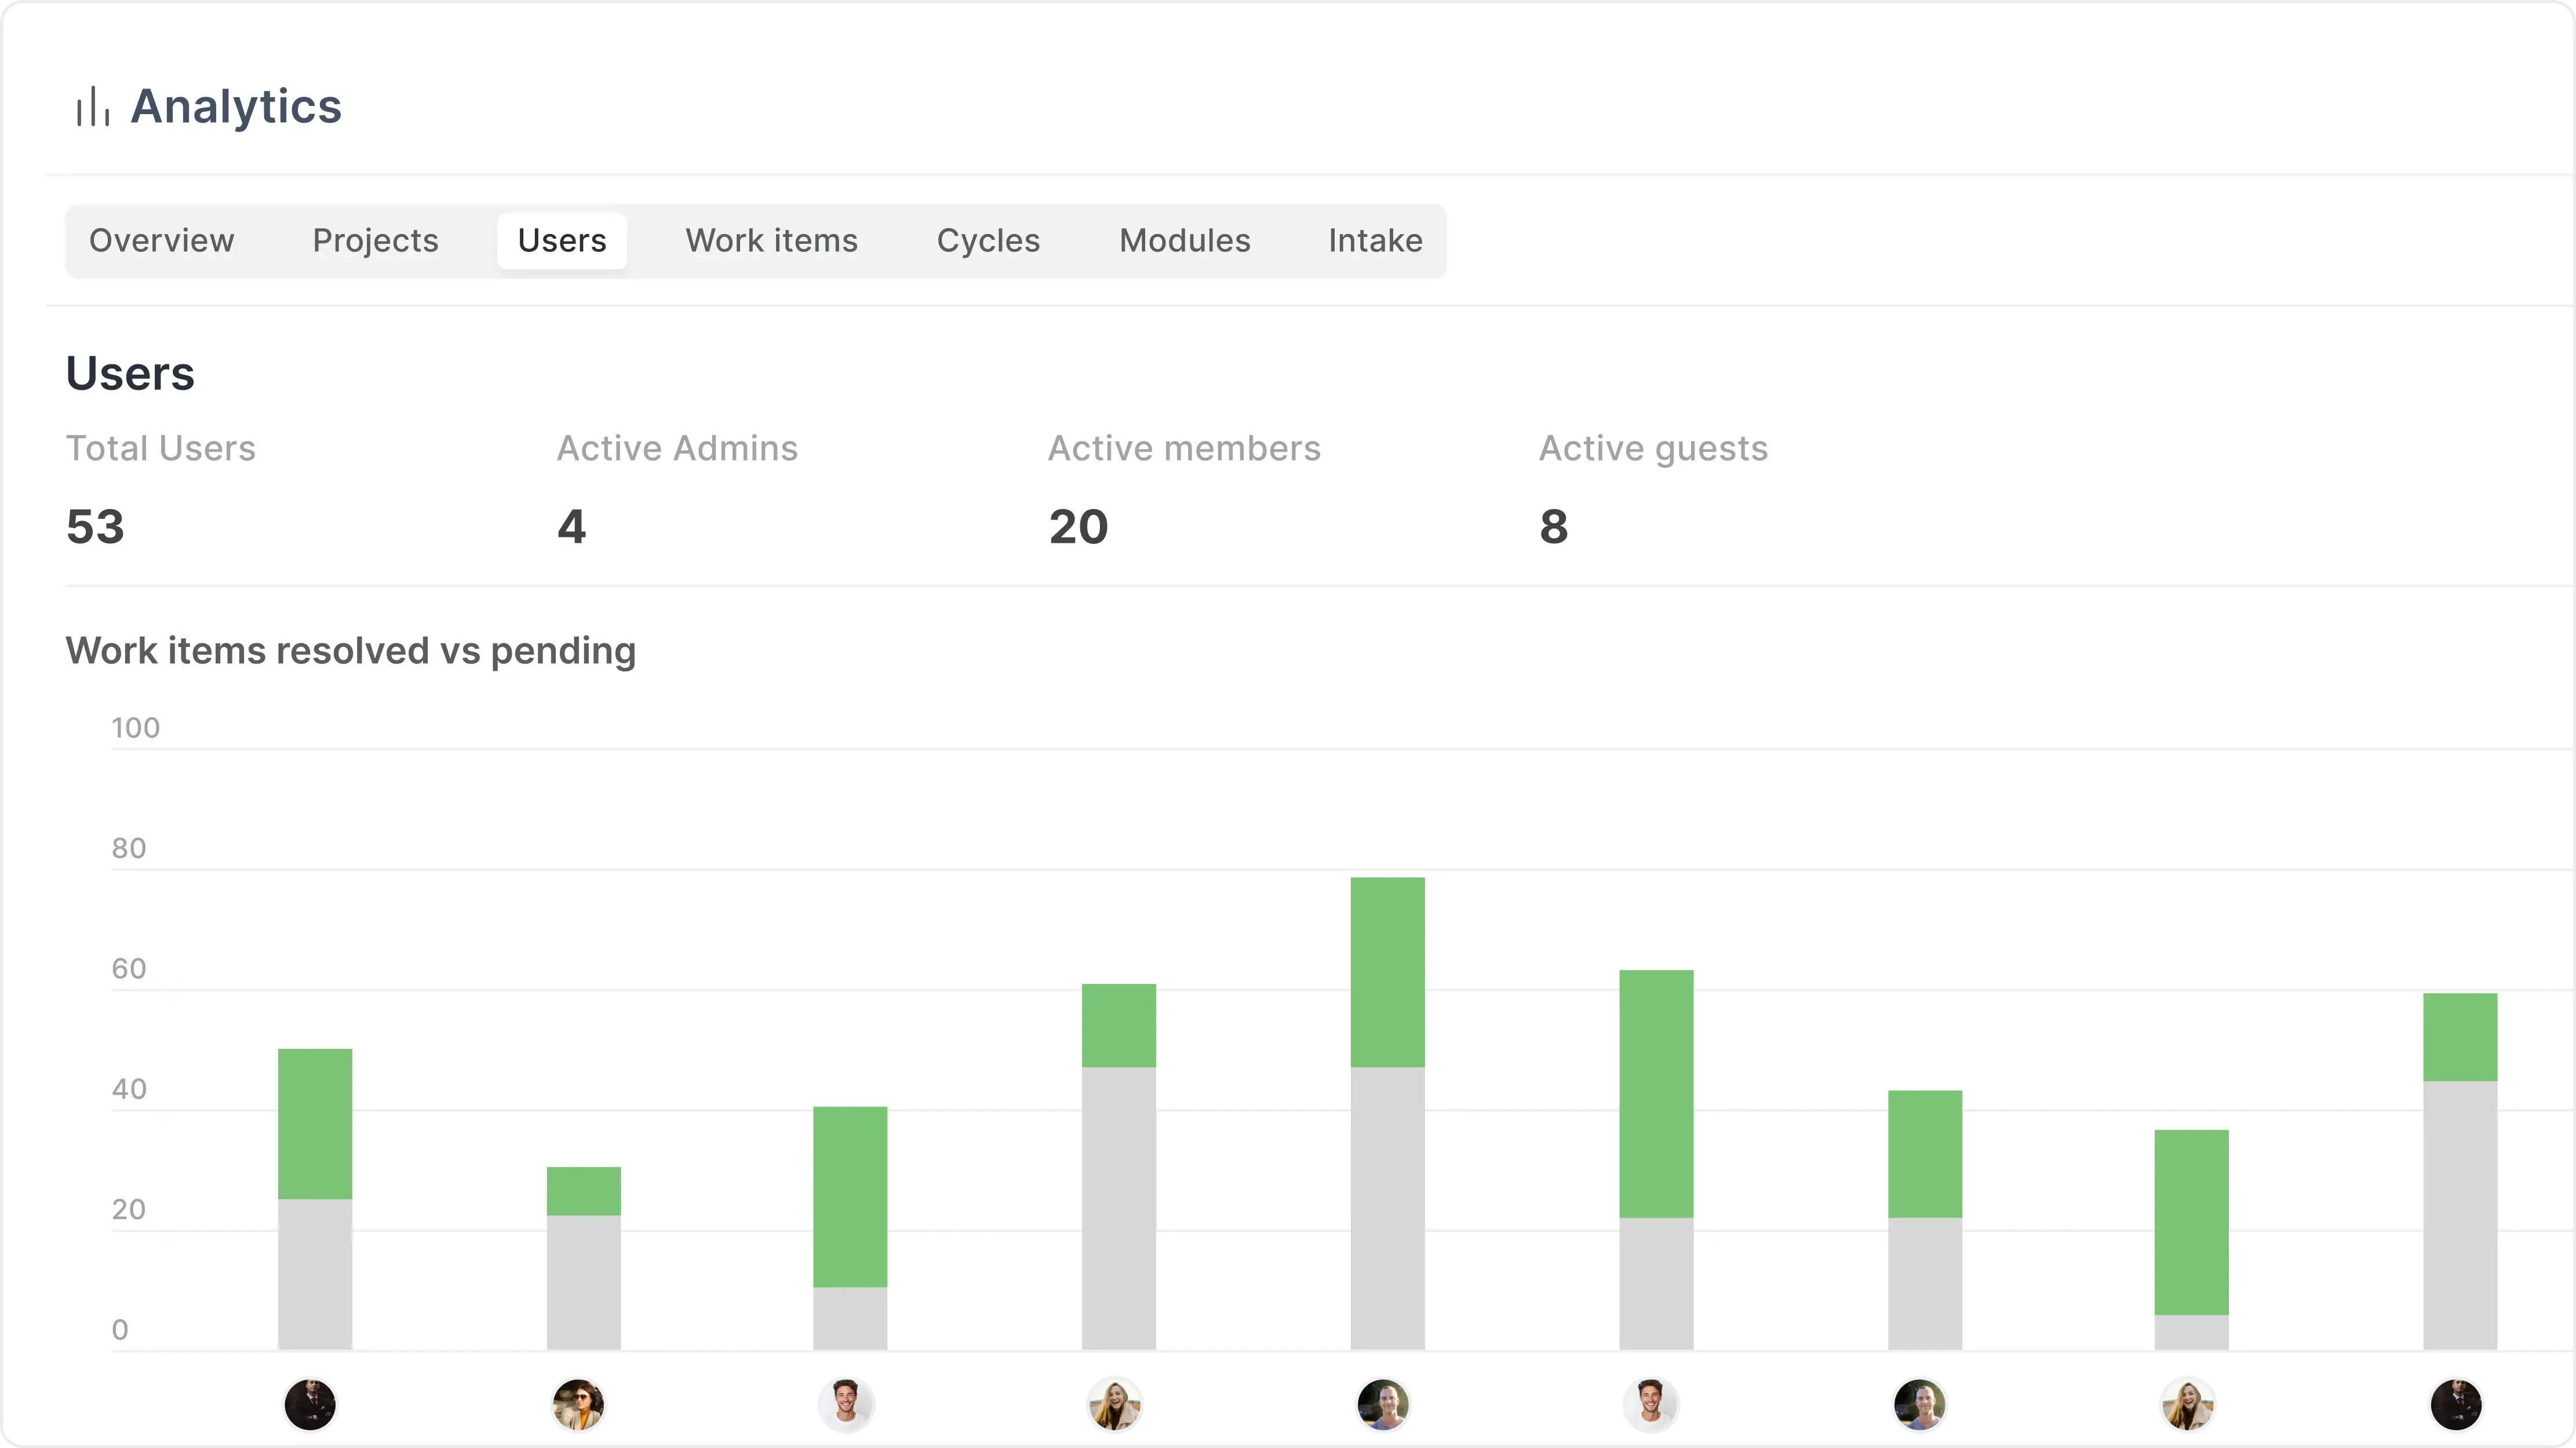Click the sunglasses-wearing user's avatar

(x=578, y=1404)
